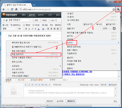This screenshot has width=122, height=108.
Task: Decrease zoom with minus button in menu
Action: pyautogui.click(x=100, y=28)
